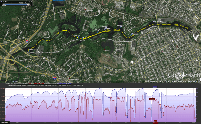Image resolution: width=201 pixels, height=124 pixels.
Task: Click the historical imagery year 2005 button
Action: click(16, 82)
